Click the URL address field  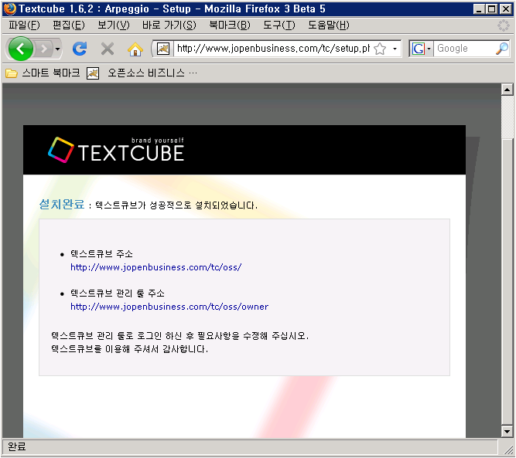[273, 49]
